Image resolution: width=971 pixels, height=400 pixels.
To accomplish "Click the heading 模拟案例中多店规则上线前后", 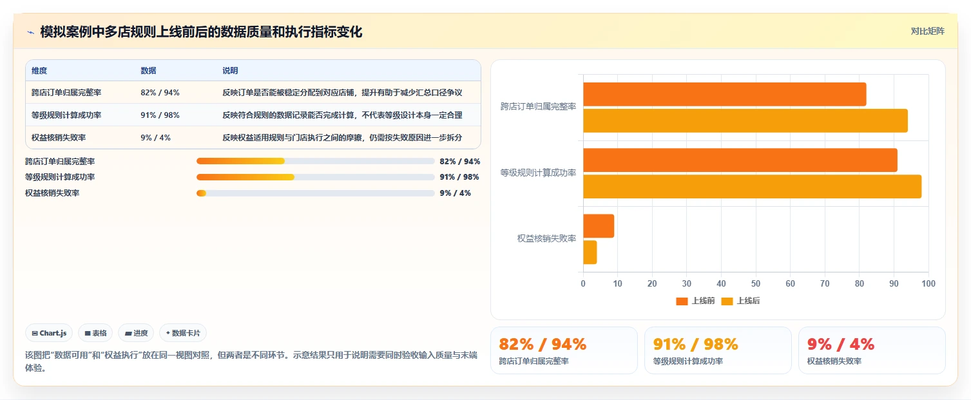I will [x=201, y=32].
